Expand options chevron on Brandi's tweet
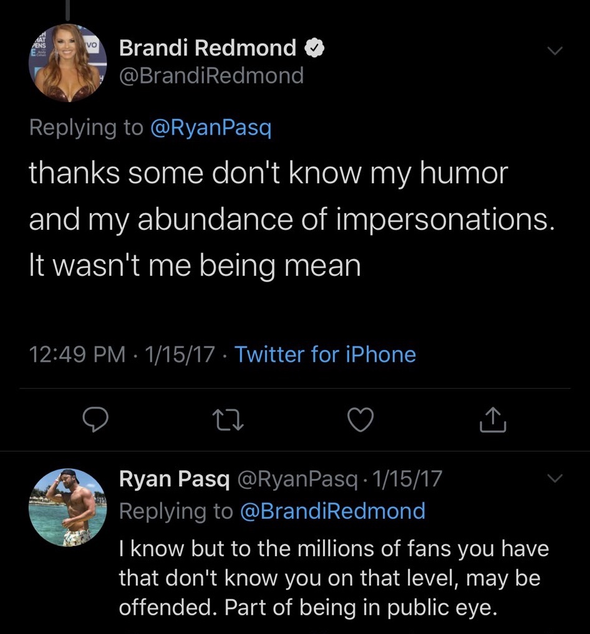 pos(554,51)
